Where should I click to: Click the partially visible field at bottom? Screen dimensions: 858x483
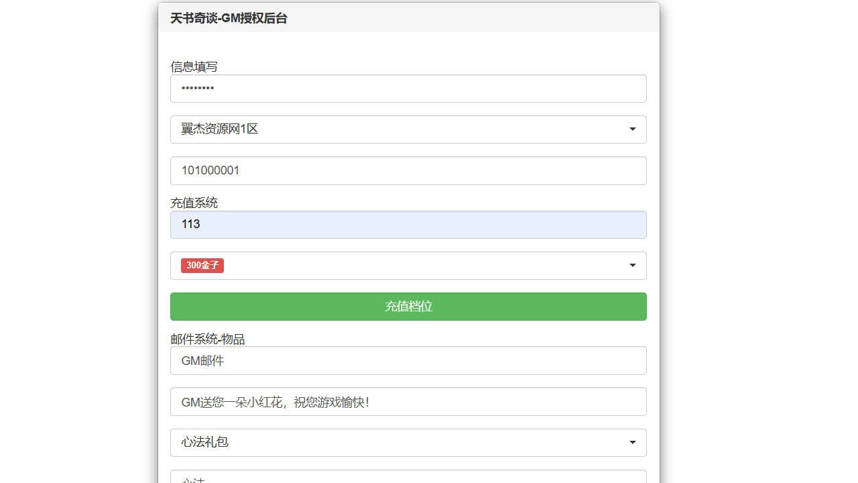(x=408, y=477)
